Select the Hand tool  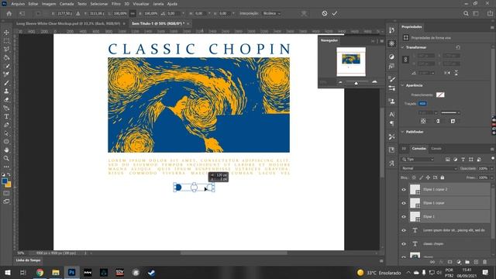(x=6, y=150)
